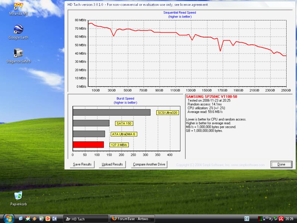Switch to ForumBase Firefox taskbar button
Image resolution: width=297 pixels, height=223 pixels.
pos(132,219)
